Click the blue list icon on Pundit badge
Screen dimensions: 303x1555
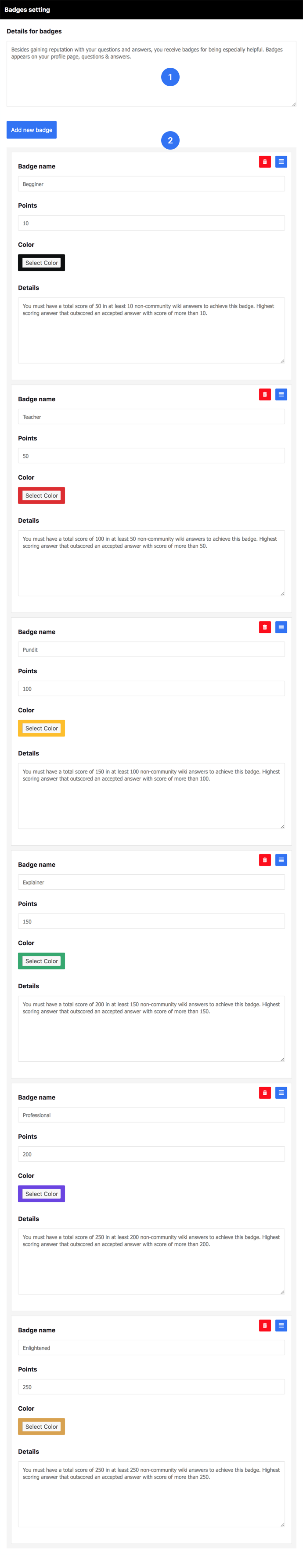coord(281,627)
